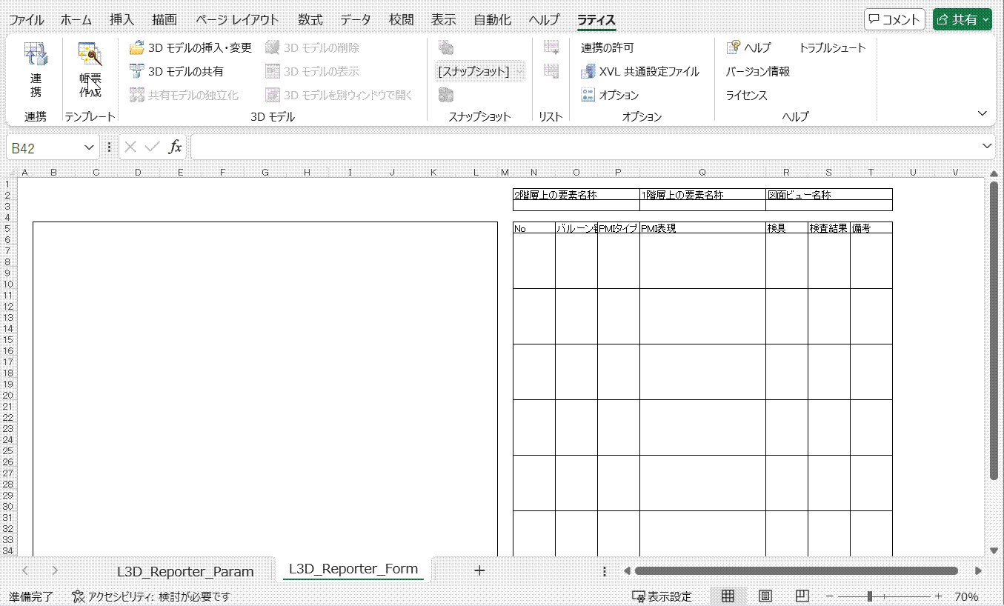Click the zoom out minus button
This screenshot has height=606, width=1004.
coord(830,596)
